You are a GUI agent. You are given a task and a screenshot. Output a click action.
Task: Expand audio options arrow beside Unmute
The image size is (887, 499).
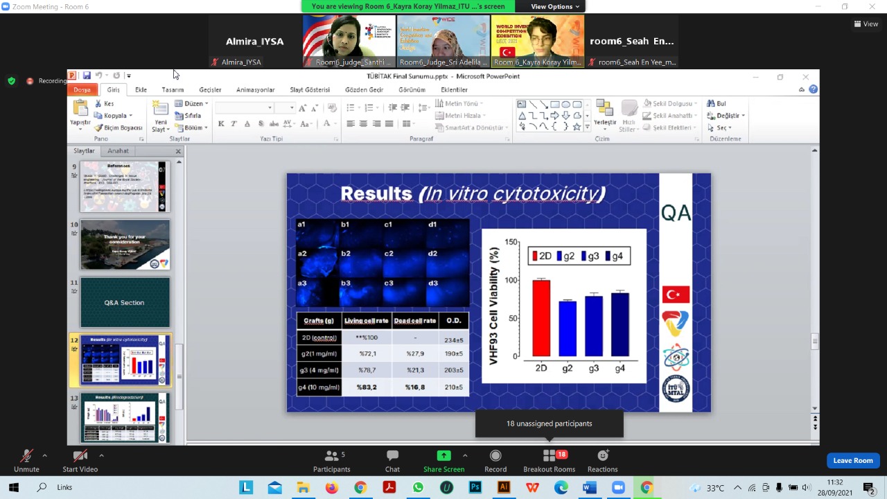coord(45,455)
